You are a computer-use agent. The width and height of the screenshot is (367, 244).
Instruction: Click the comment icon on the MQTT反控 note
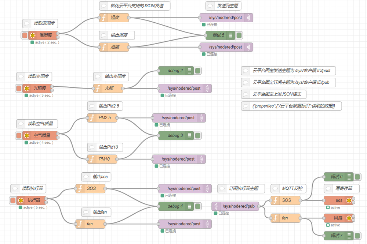pos(276,189)
